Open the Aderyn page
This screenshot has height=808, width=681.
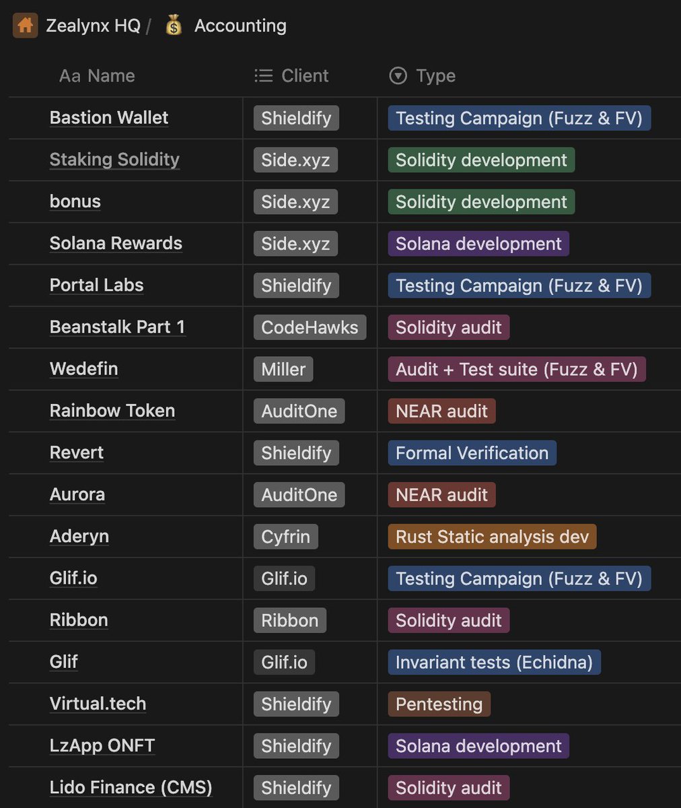click(79, 537)
